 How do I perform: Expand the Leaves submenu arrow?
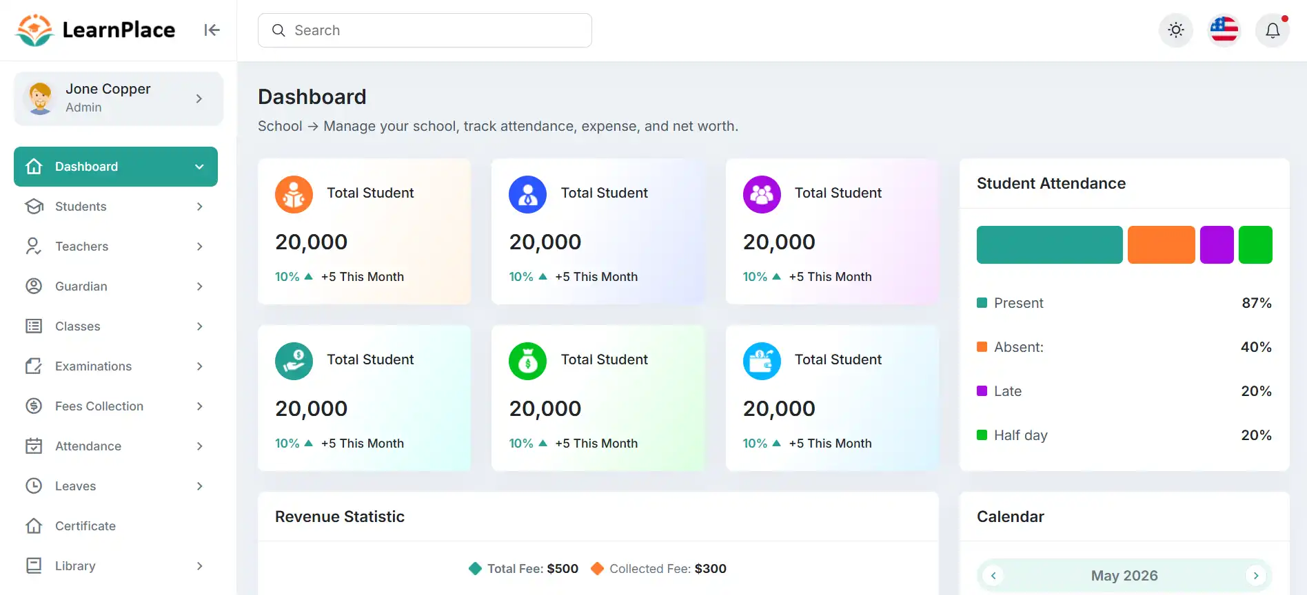point(199,486)
